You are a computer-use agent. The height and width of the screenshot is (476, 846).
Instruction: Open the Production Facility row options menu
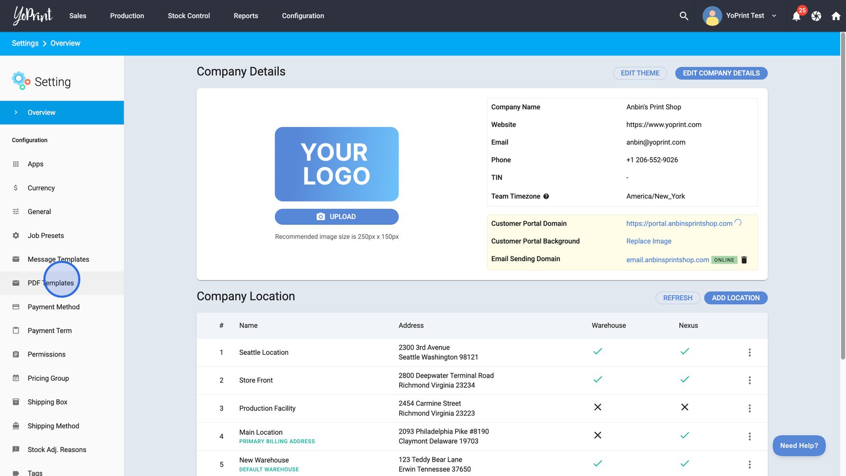click(749, 408)
